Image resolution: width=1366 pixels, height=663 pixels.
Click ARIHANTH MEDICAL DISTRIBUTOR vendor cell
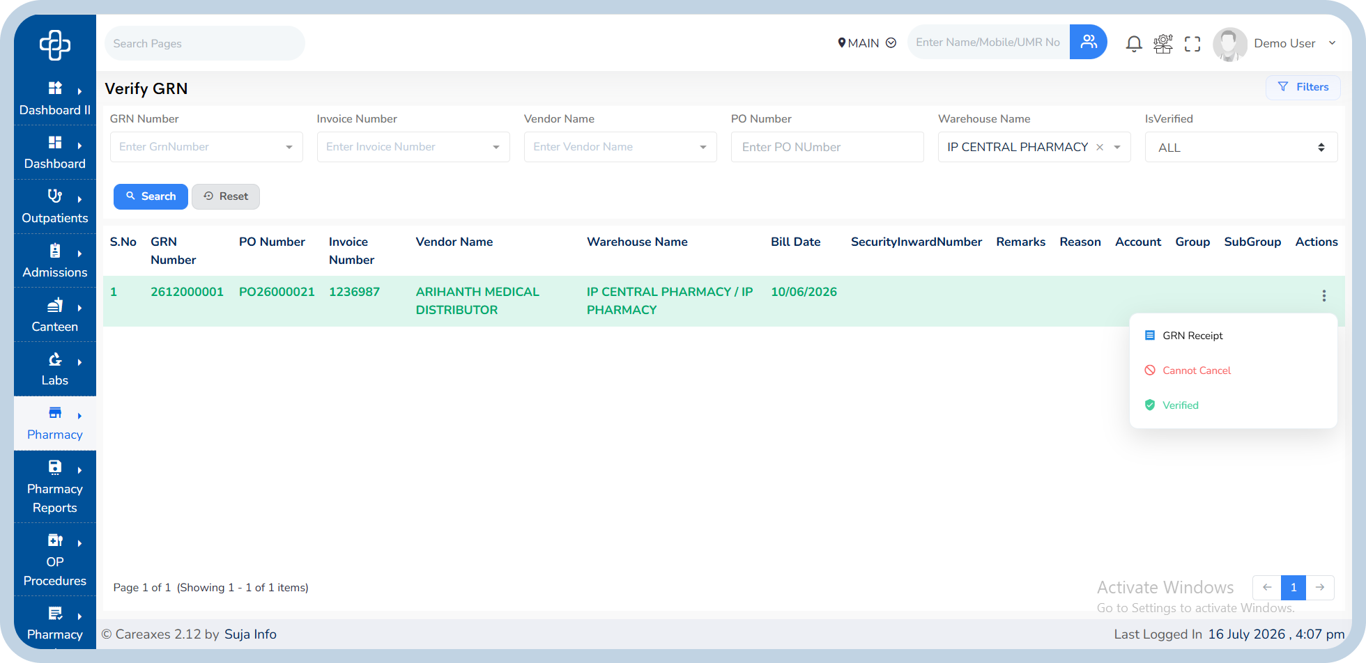(477, 301)
